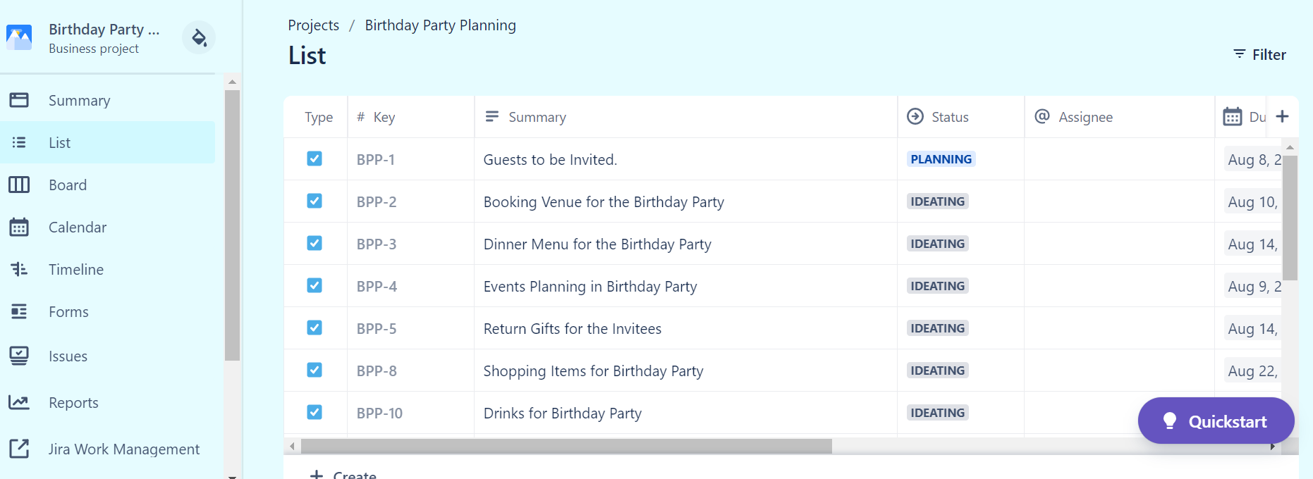Toggle the BPP-8 task type checkbox

[x=314, y=370]
